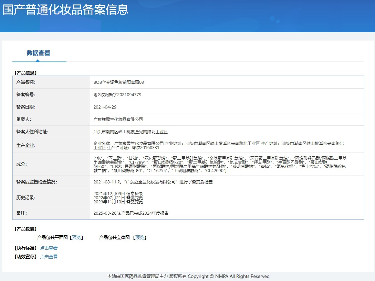This screenshot has width=375, height=281.
Task: Select filer 广东施露兰化妆品有限公司 value
Action: click(118, 119)
